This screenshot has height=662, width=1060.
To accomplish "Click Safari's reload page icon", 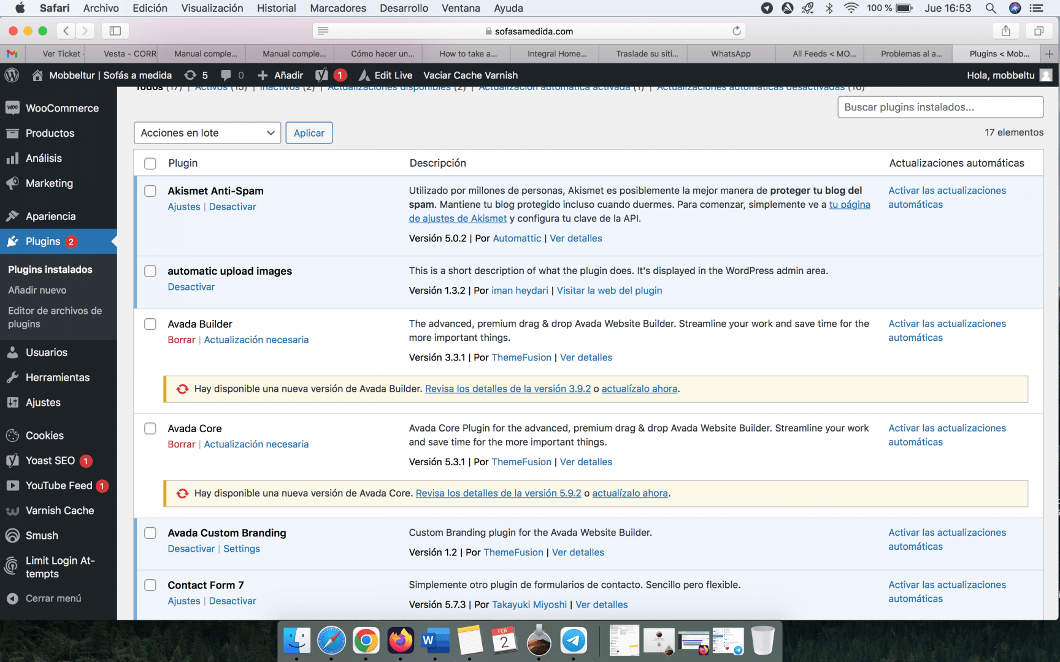I will 736,31.
